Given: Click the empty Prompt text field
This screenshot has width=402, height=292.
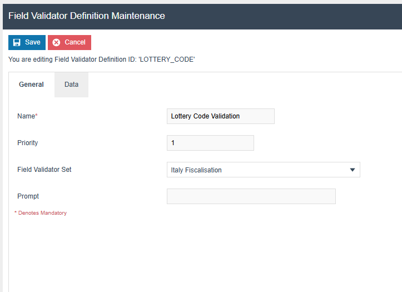Looking at the screenshot, I should click(251, 196).
